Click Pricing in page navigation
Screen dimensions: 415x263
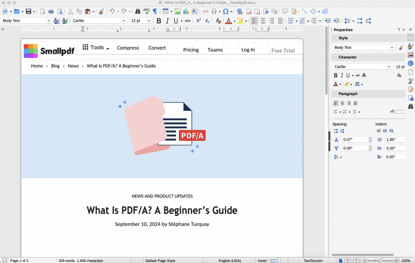tap(191, 50)
